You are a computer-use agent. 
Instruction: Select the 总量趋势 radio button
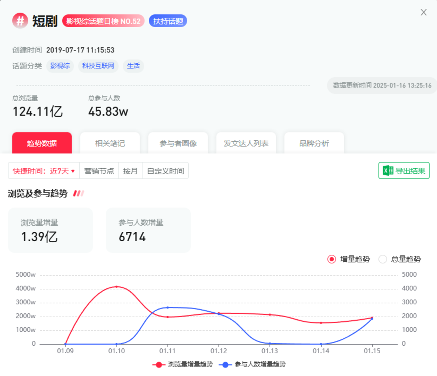[x=383, y=259]
